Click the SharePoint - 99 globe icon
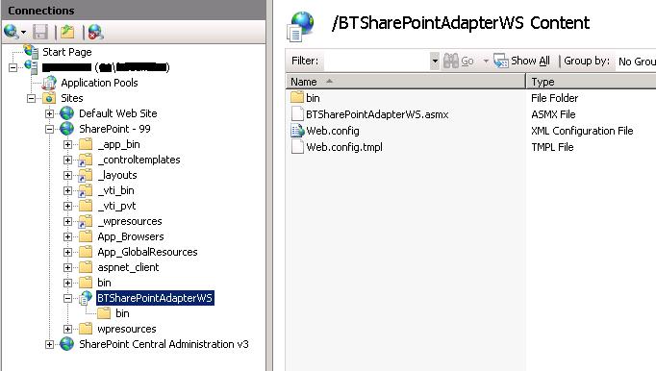This screenshot has height=371, width=656. pos(67,129)
